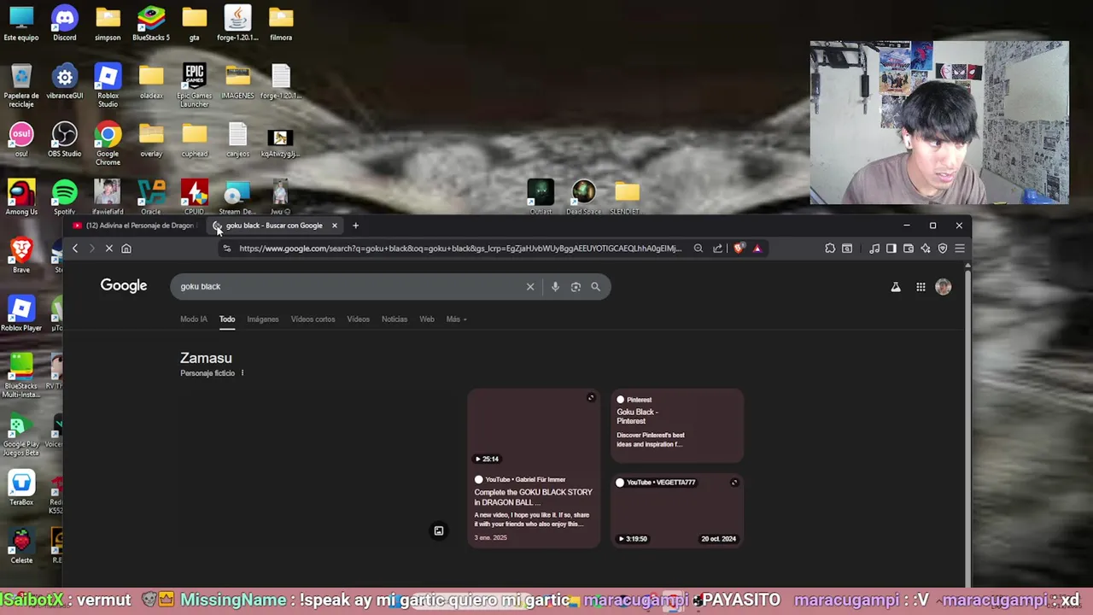
Task: Click the zoom magnifier icon in address bar
Action: click(698, 249)
